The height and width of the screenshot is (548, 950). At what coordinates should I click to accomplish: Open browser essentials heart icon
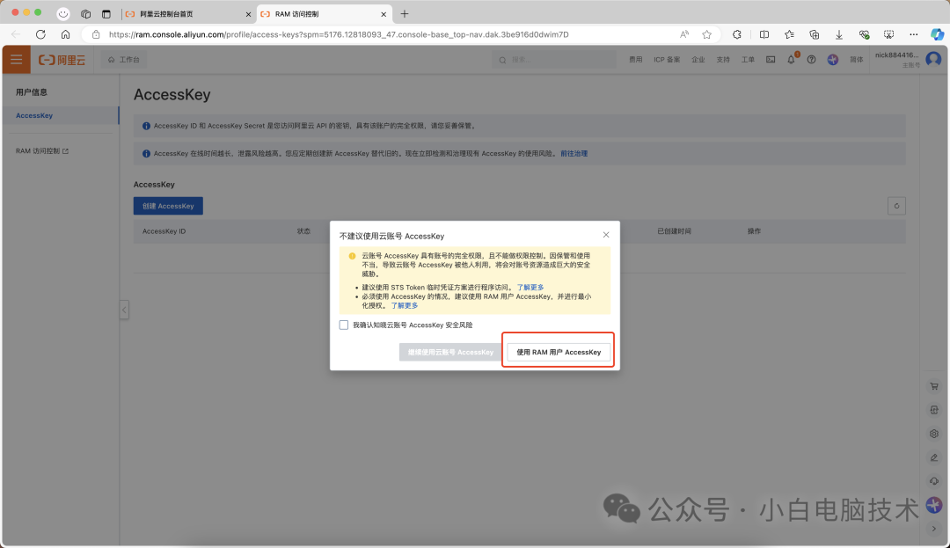tap(864, 34)
